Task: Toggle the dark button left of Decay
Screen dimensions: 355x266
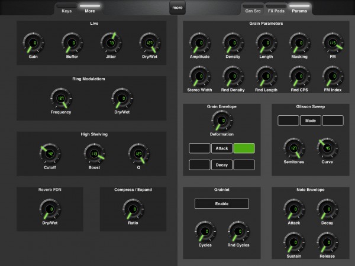Action: [x=199, y=165]
